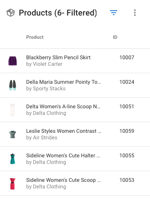The width and height of the screenshot is (150, 199).
Task: Select the red scoop dress thumbnail
Action: coord(13,183)
